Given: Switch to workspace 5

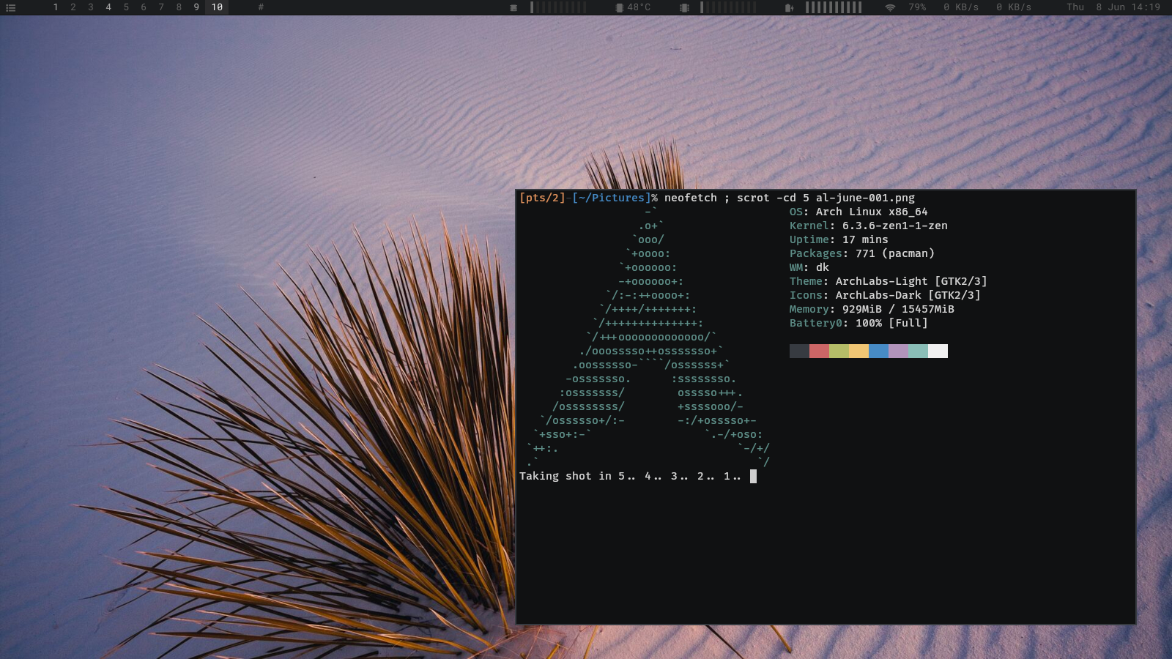Looking at the screenshot, I should point(126,7).
